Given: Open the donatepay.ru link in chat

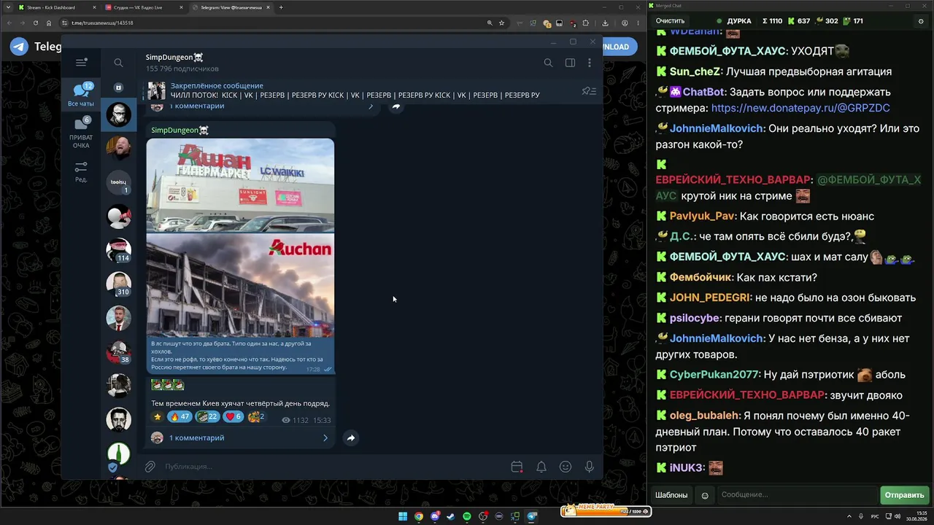Looking at the screenshot, I should pyautogui.click(x=800, y=108).
